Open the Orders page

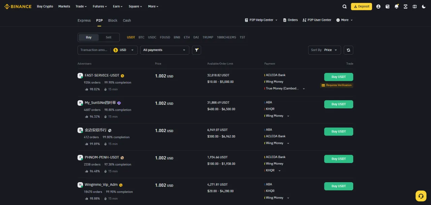pos(290,20)
